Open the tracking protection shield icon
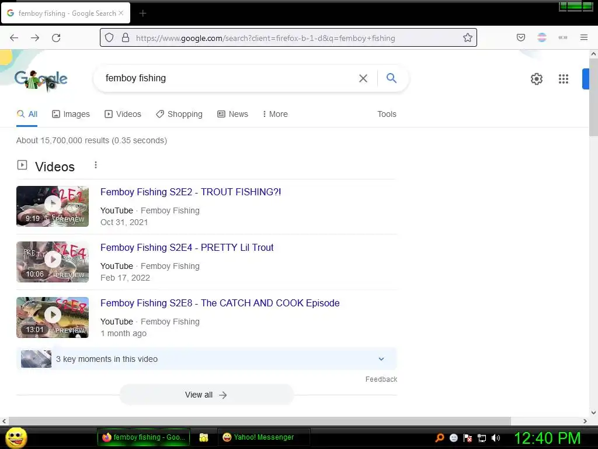Viewport: 598px width, 449px height. pyautogui.click(x=109, y=37)
